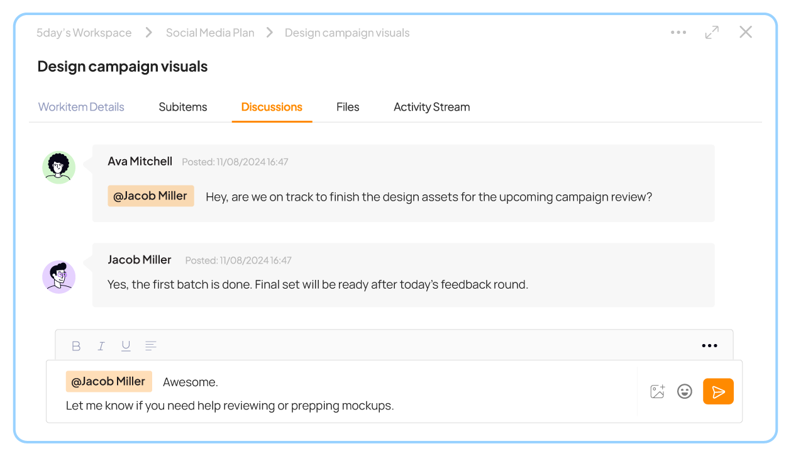Click the Jacob Miller author name
Screen dimensions: 791x456
click(x=140, y=259)
